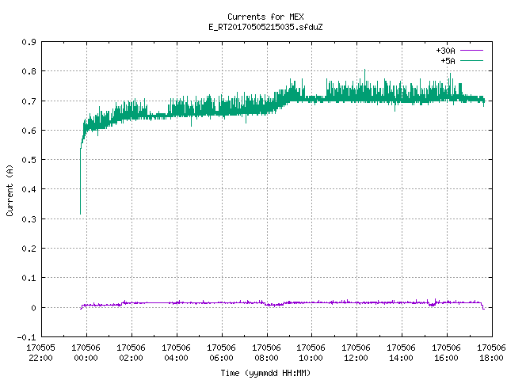Click the 0.6 y-axis tick label
Image resolution: width=507 pixels, height=380 pixels.
pyautogui.click(x=29, y=131)
